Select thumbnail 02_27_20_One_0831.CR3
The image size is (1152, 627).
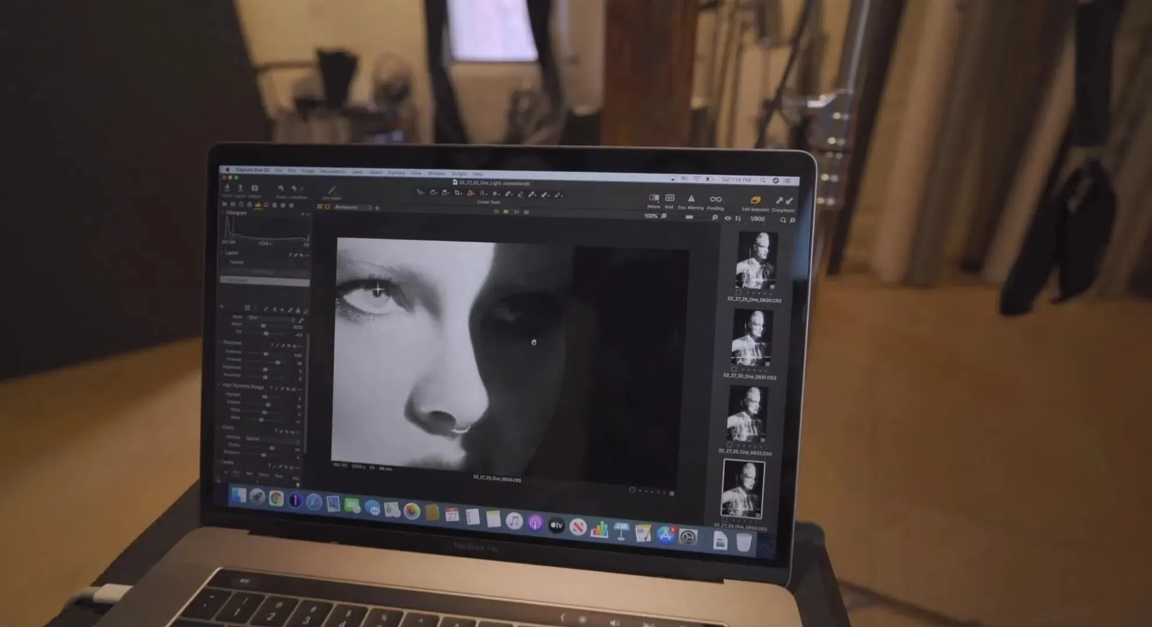click(751, 338)
